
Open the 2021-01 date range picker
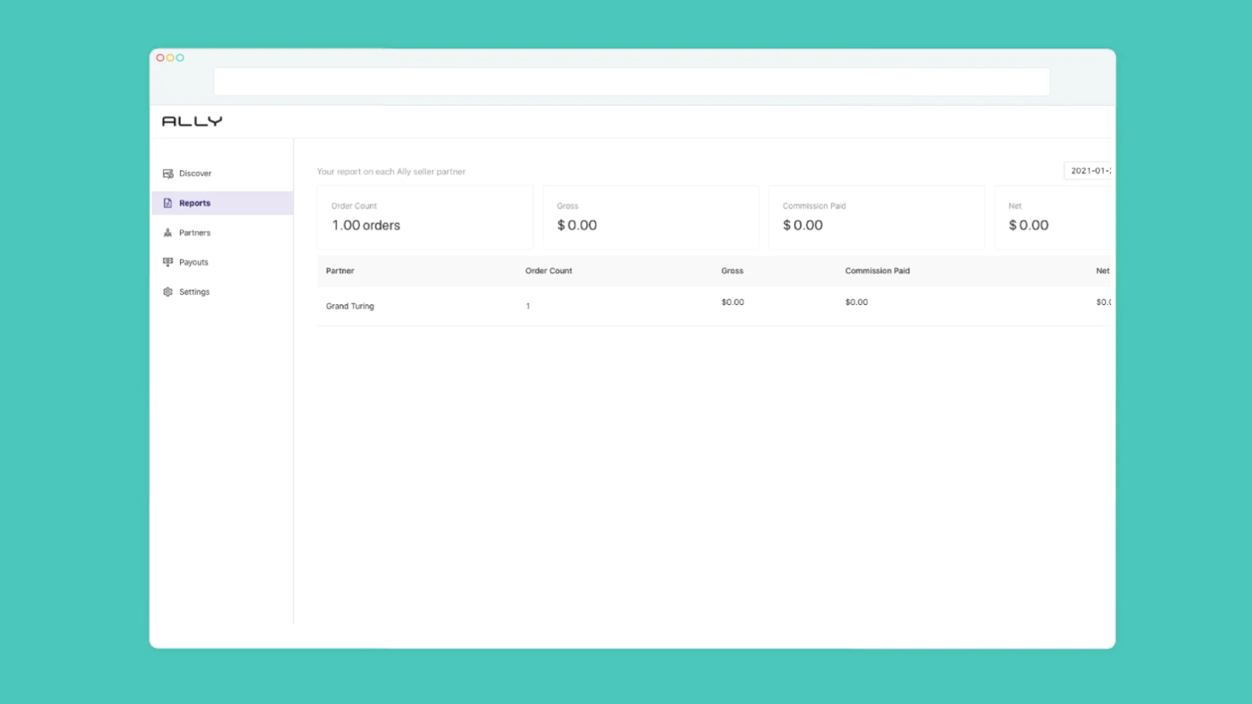(x=1088, y=171)
